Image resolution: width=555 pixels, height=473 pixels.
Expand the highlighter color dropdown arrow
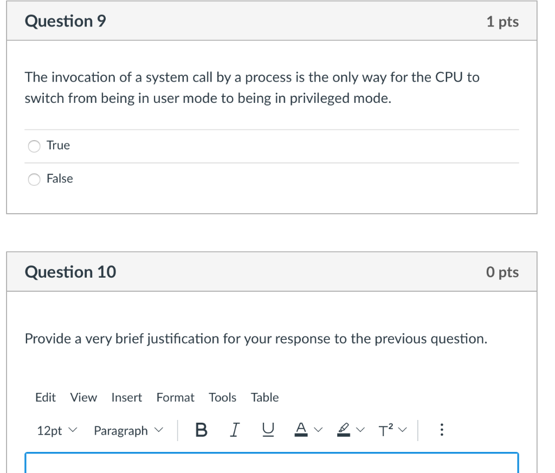pos(360,430)
